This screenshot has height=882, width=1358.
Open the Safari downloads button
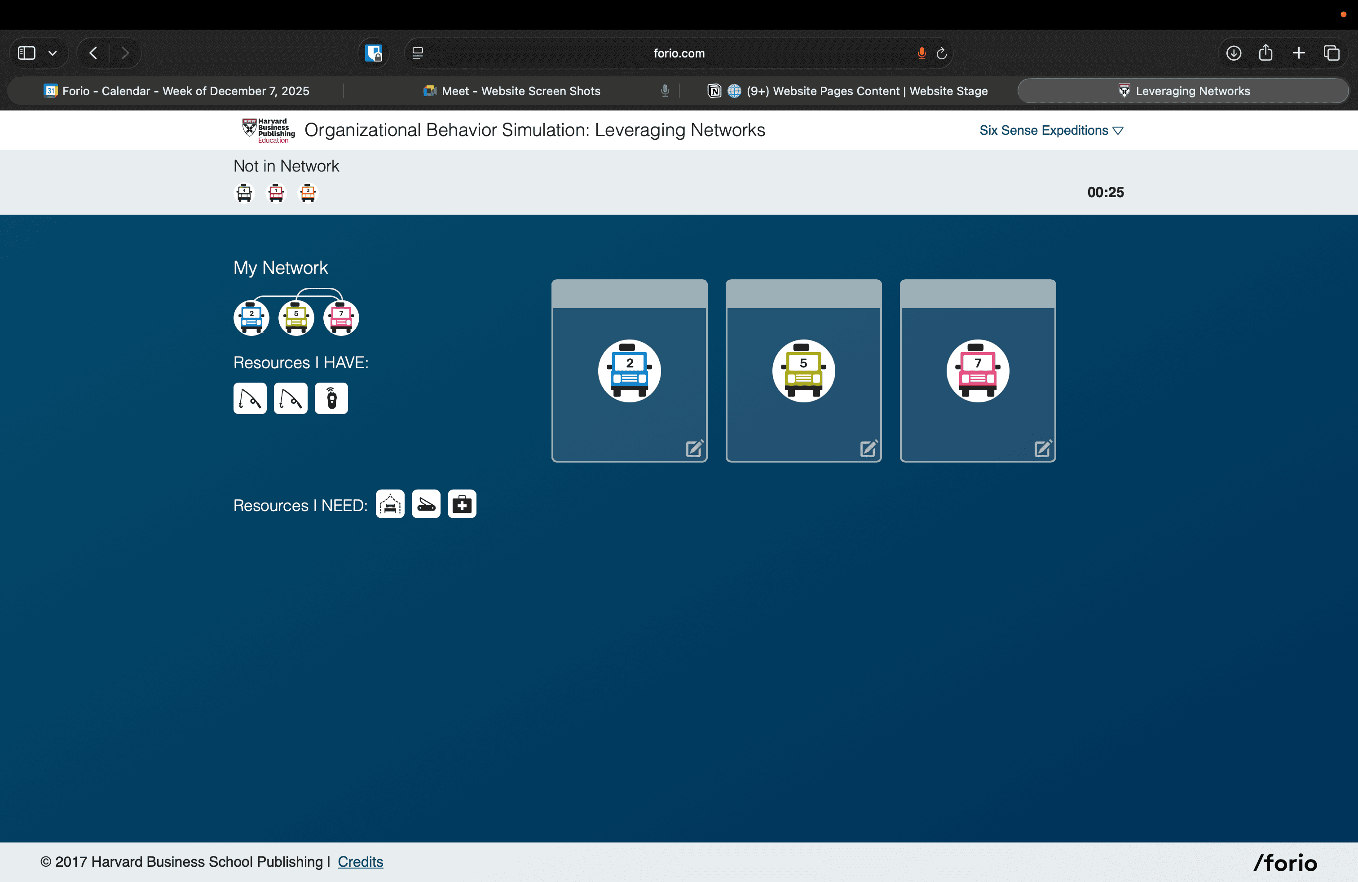1233,53
